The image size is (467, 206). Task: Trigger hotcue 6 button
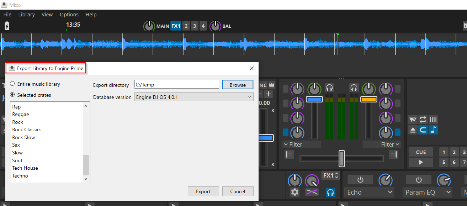click(454, 162)
